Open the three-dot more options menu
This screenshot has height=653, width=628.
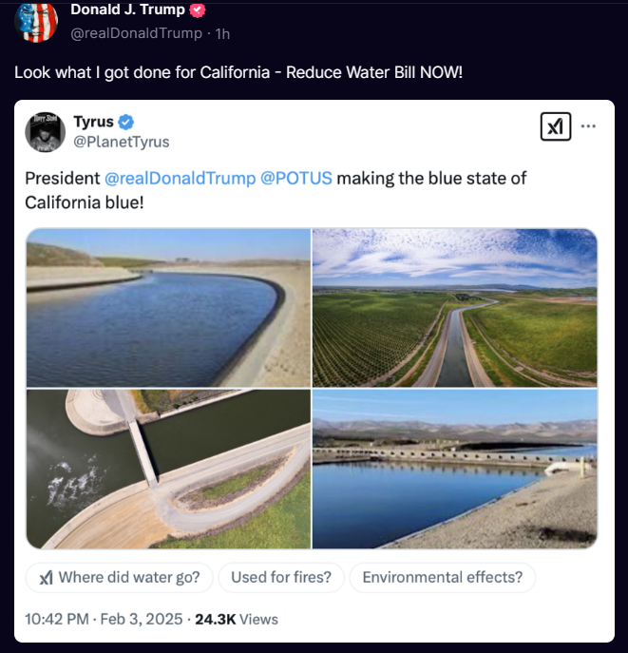click(589, 126)
